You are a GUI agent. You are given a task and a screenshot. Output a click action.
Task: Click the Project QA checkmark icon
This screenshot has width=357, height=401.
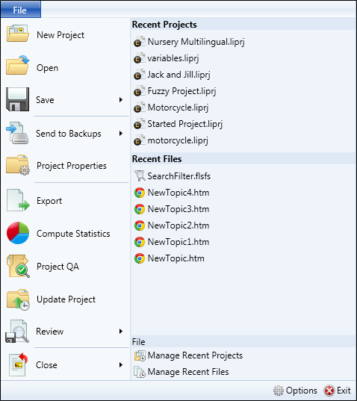[x=18, y=266]
